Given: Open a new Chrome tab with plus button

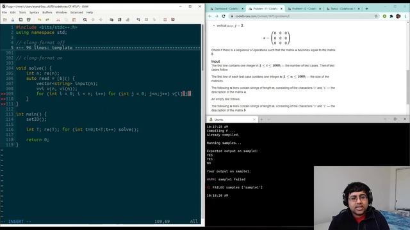Looking at the screenshot, I should pos(366,8).
